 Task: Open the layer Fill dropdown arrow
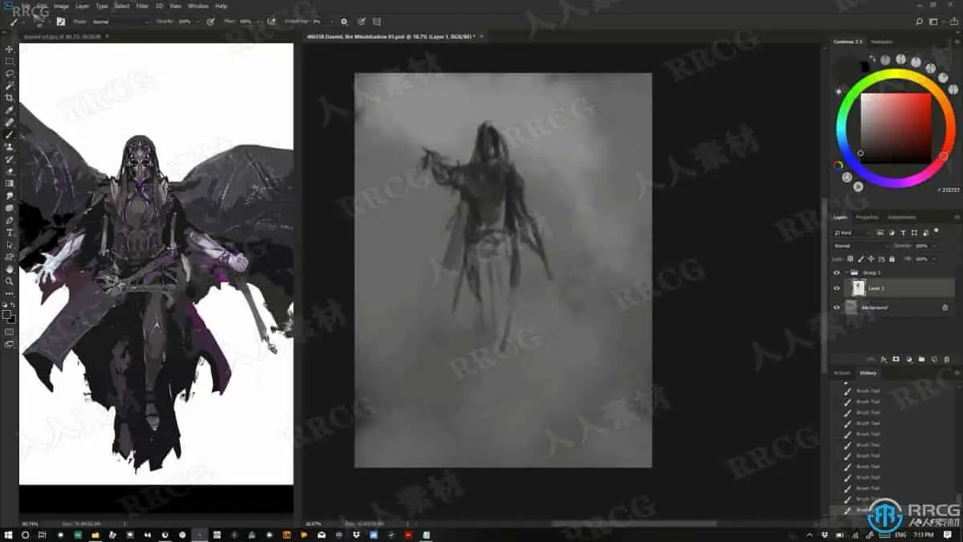933,259
